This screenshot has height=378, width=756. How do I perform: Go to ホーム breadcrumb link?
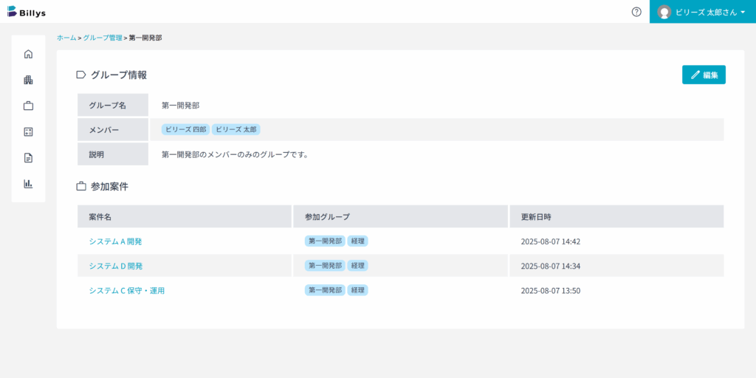click(66, 38)
